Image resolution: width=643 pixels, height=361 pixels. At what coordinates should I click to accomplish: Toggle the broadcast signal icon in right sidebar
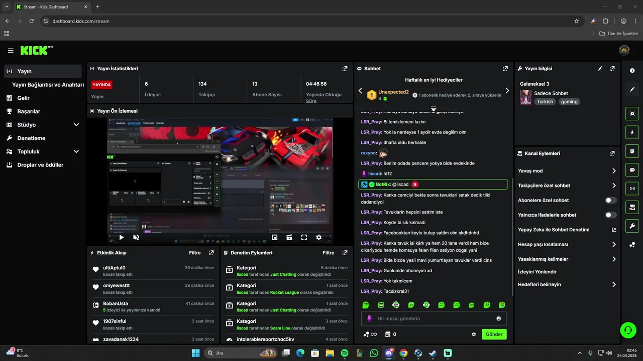632,189
